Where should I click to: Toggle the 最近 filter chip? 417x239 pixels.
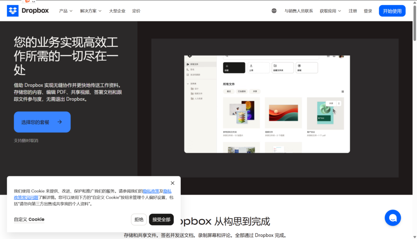click(x=228, y=92)
